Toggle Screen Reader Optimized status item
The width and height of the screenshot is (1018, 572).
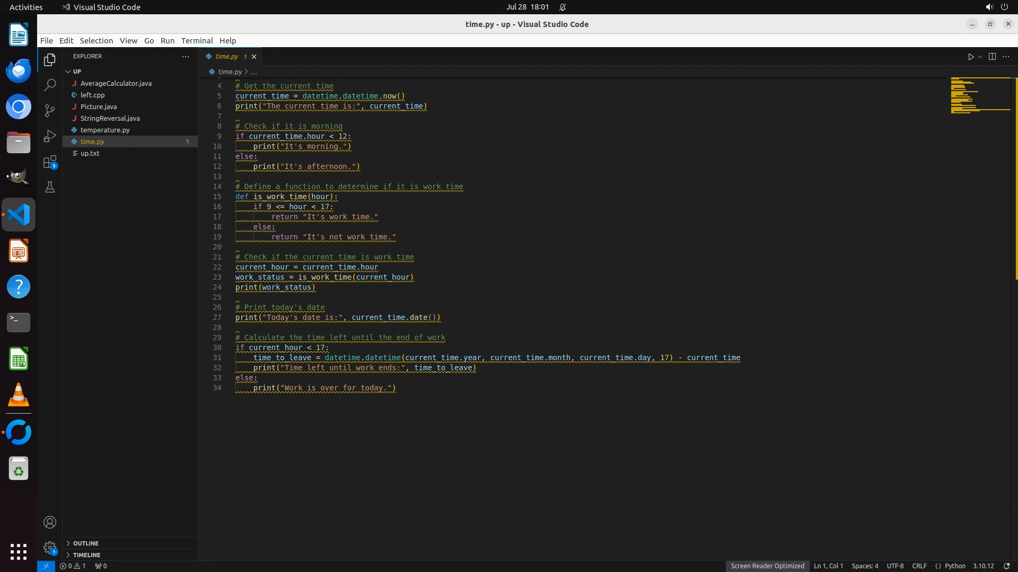(767, 566)
